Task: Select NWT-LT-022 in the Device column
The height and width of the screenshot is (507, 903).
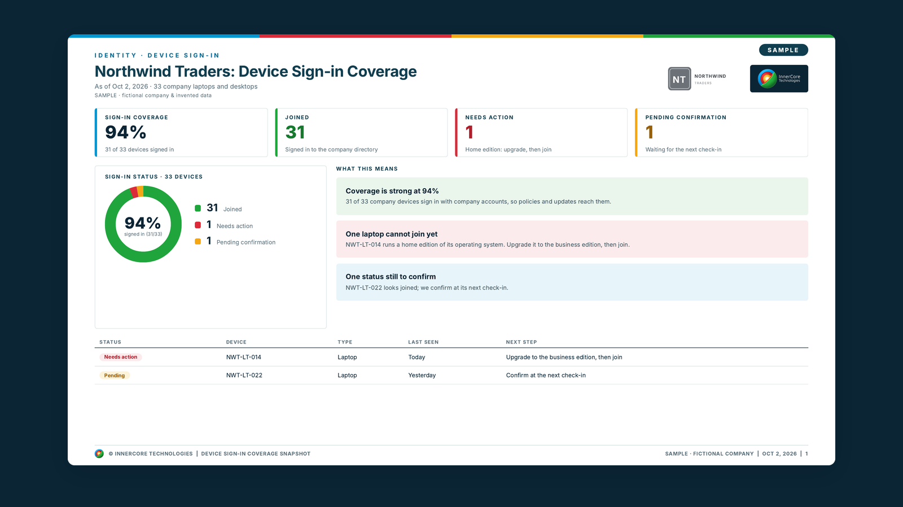Action: click(244, 375)
